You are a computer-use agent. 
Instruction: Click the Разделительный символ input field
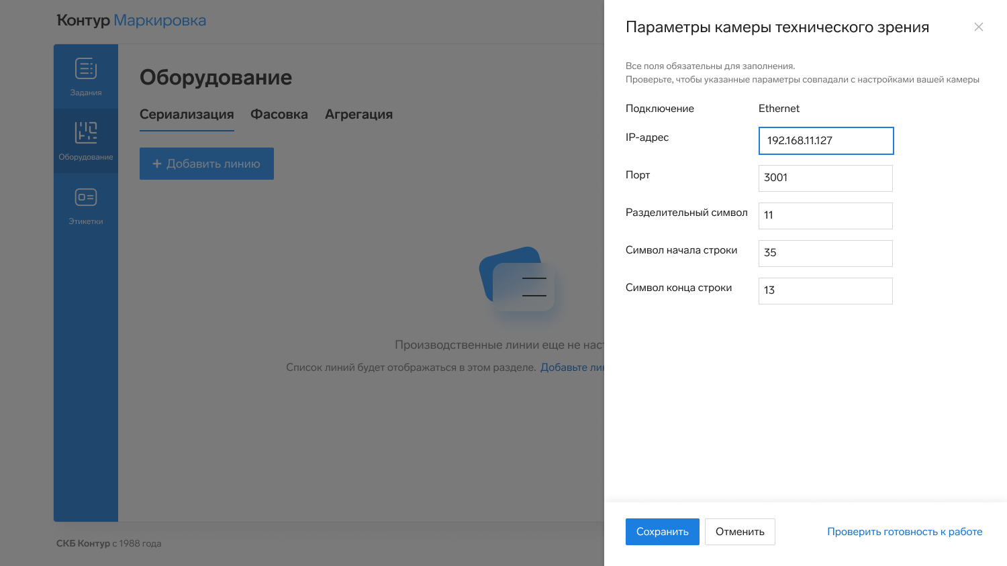click(x=826, y=216)
